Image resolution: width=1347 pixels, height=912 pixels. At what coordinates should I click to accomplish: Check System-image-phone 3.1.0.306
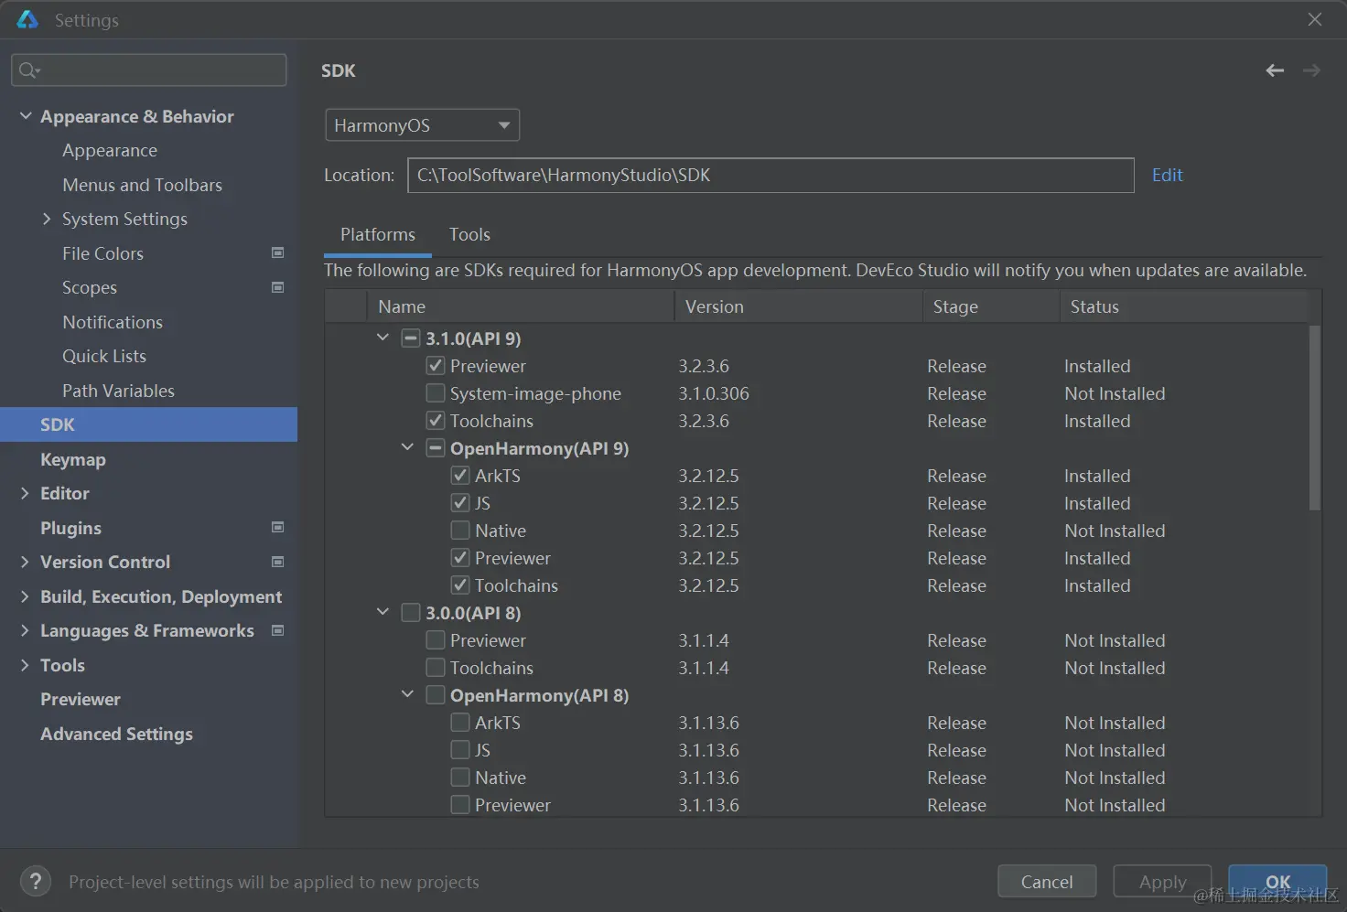pyautogui.click(x=436, y=393)
